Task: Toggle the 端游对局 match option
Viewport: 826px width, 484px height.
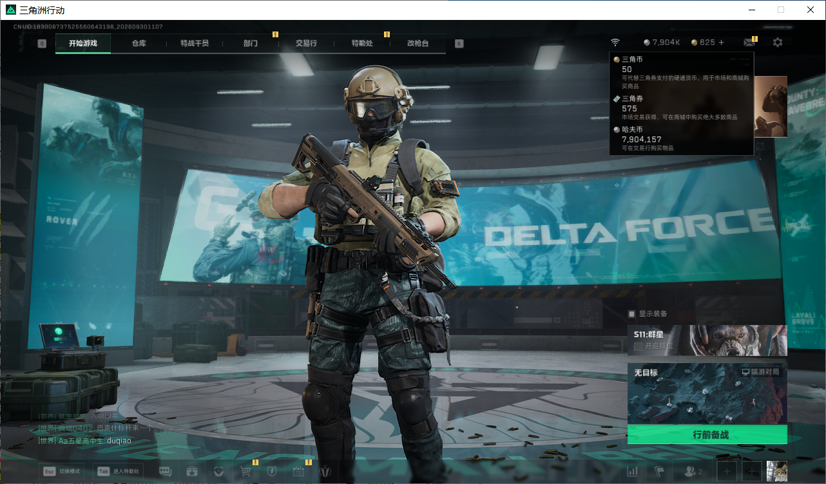Action: pyautogui.click(x=760, y=372)
